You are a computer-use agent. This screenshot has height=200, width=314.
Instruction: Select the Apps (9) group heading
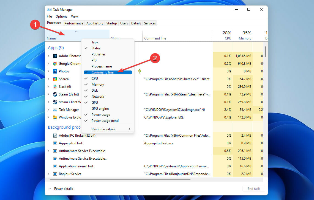point(56,48)
